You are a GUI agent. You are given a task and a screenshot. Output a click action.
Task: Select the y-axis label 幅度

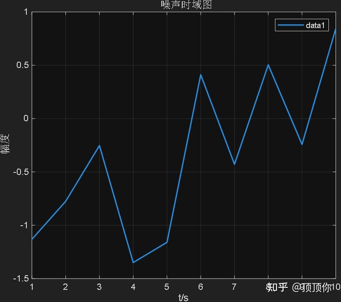(5, 144)
